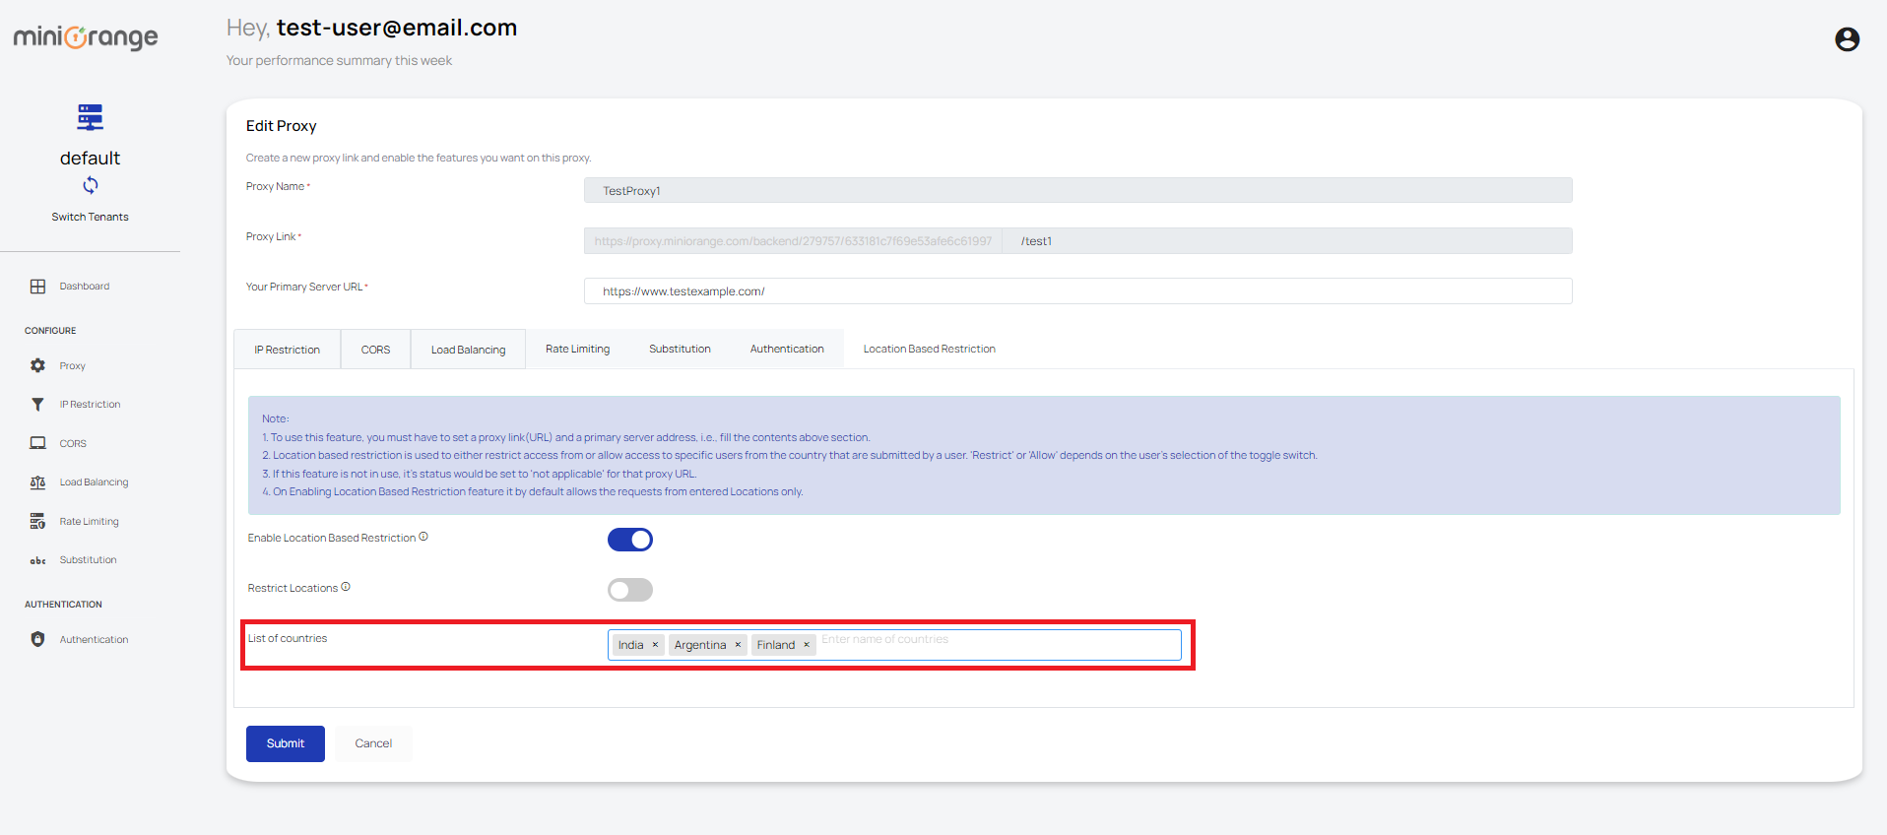
Task: Click the Authentication shield icon
Action: click(37, 639)
